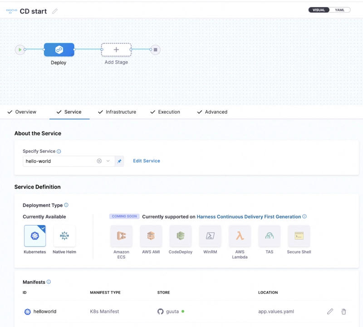Click the COMING SOON badge
The image size is (363, 327).
tap(124, 216)
